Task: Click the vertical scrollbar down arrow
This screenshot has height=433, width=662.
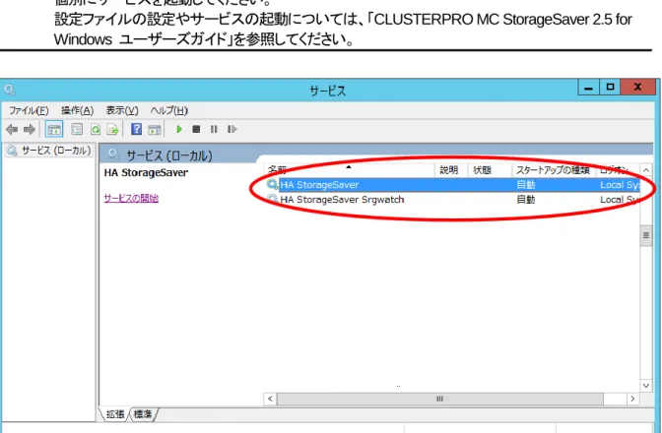Action: [x=646, y=385]
